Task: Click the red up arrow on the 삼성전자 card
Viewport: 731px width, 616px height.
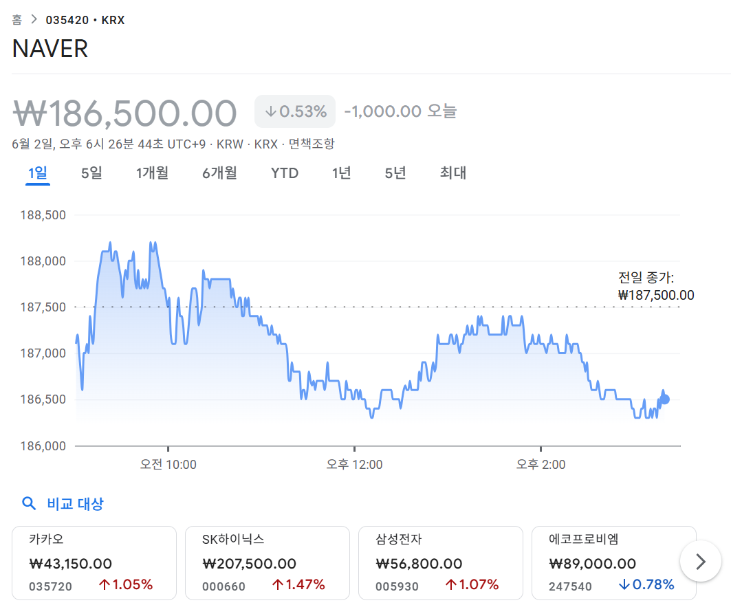Action: point(451,584)
